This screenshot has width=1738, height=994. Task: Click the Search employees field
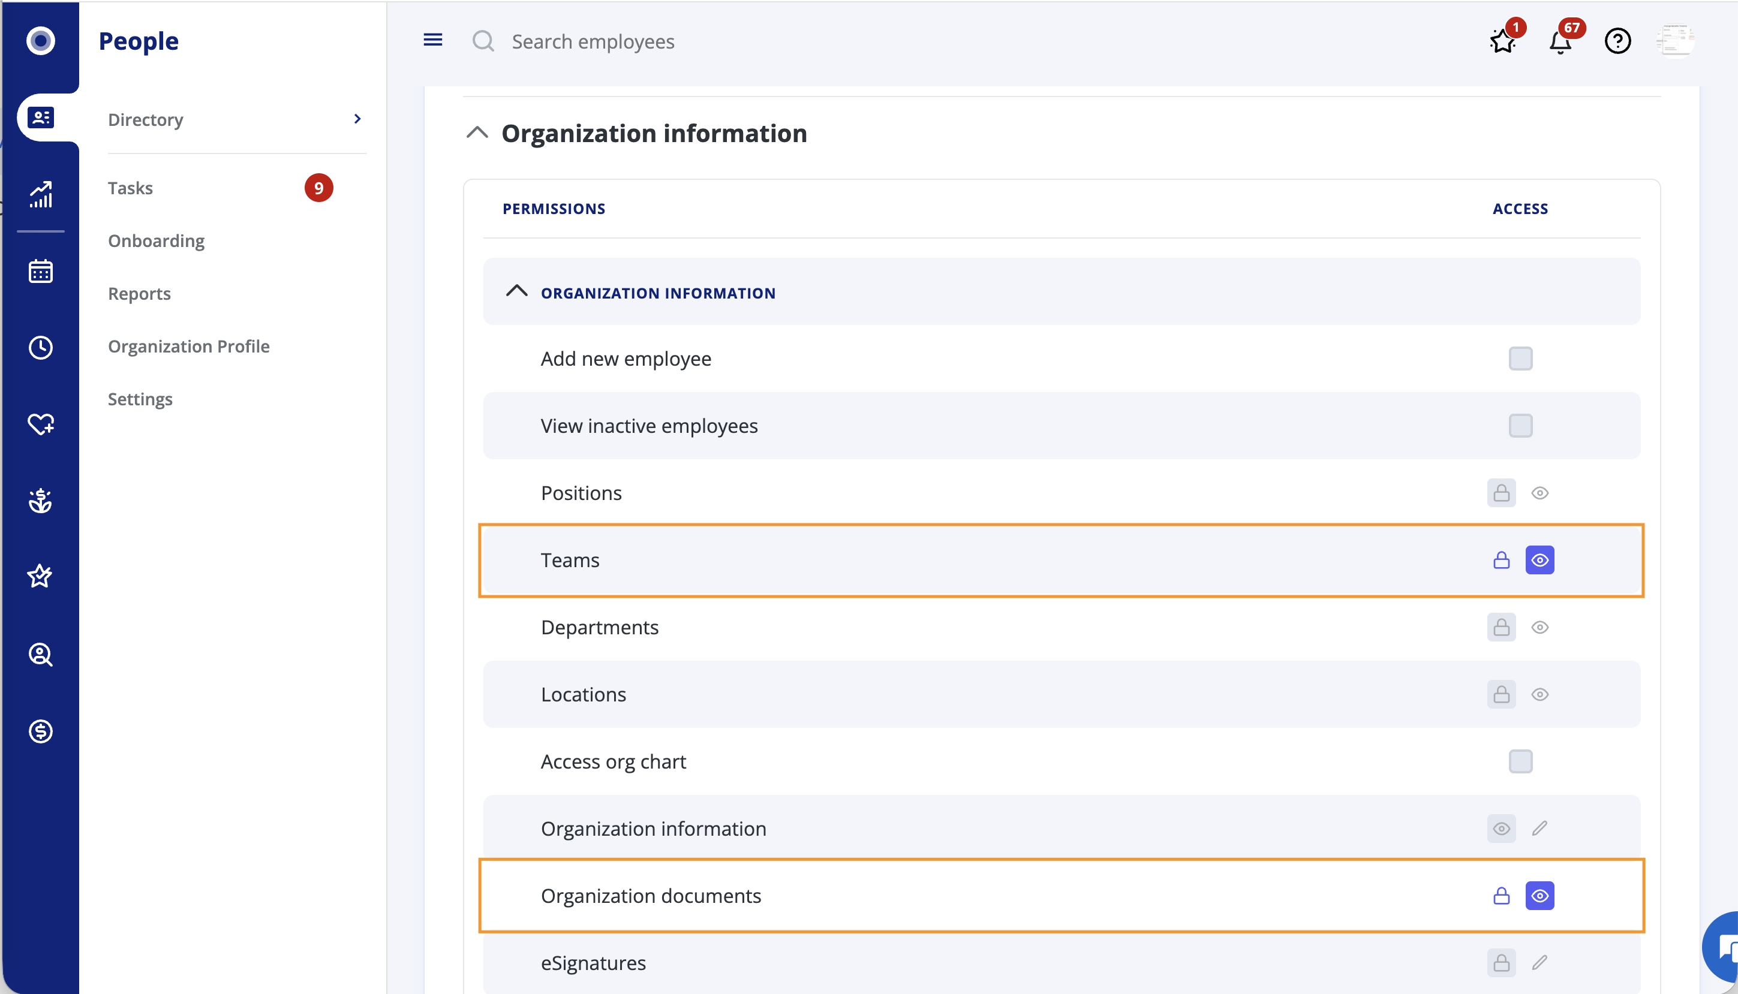(593, 41)
